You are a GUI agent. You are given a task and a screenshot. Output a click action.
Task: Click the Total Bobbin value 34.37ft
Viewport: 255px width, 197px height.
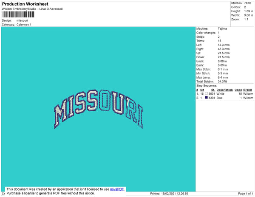222,82
